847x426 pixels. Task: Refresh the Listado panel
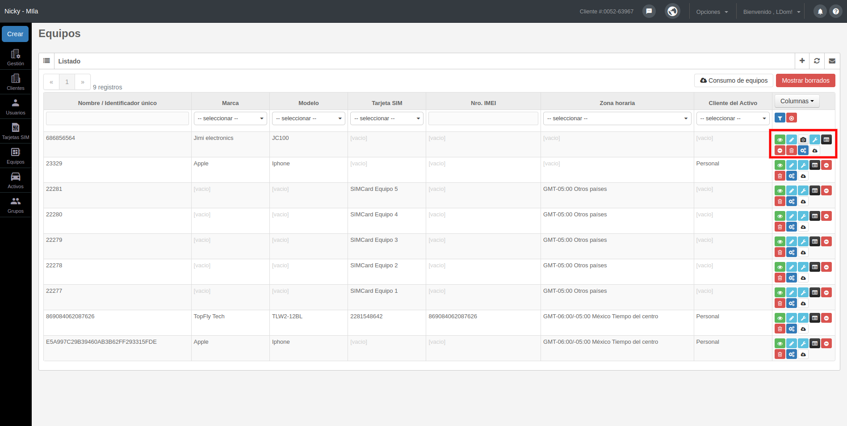[817, 61]
